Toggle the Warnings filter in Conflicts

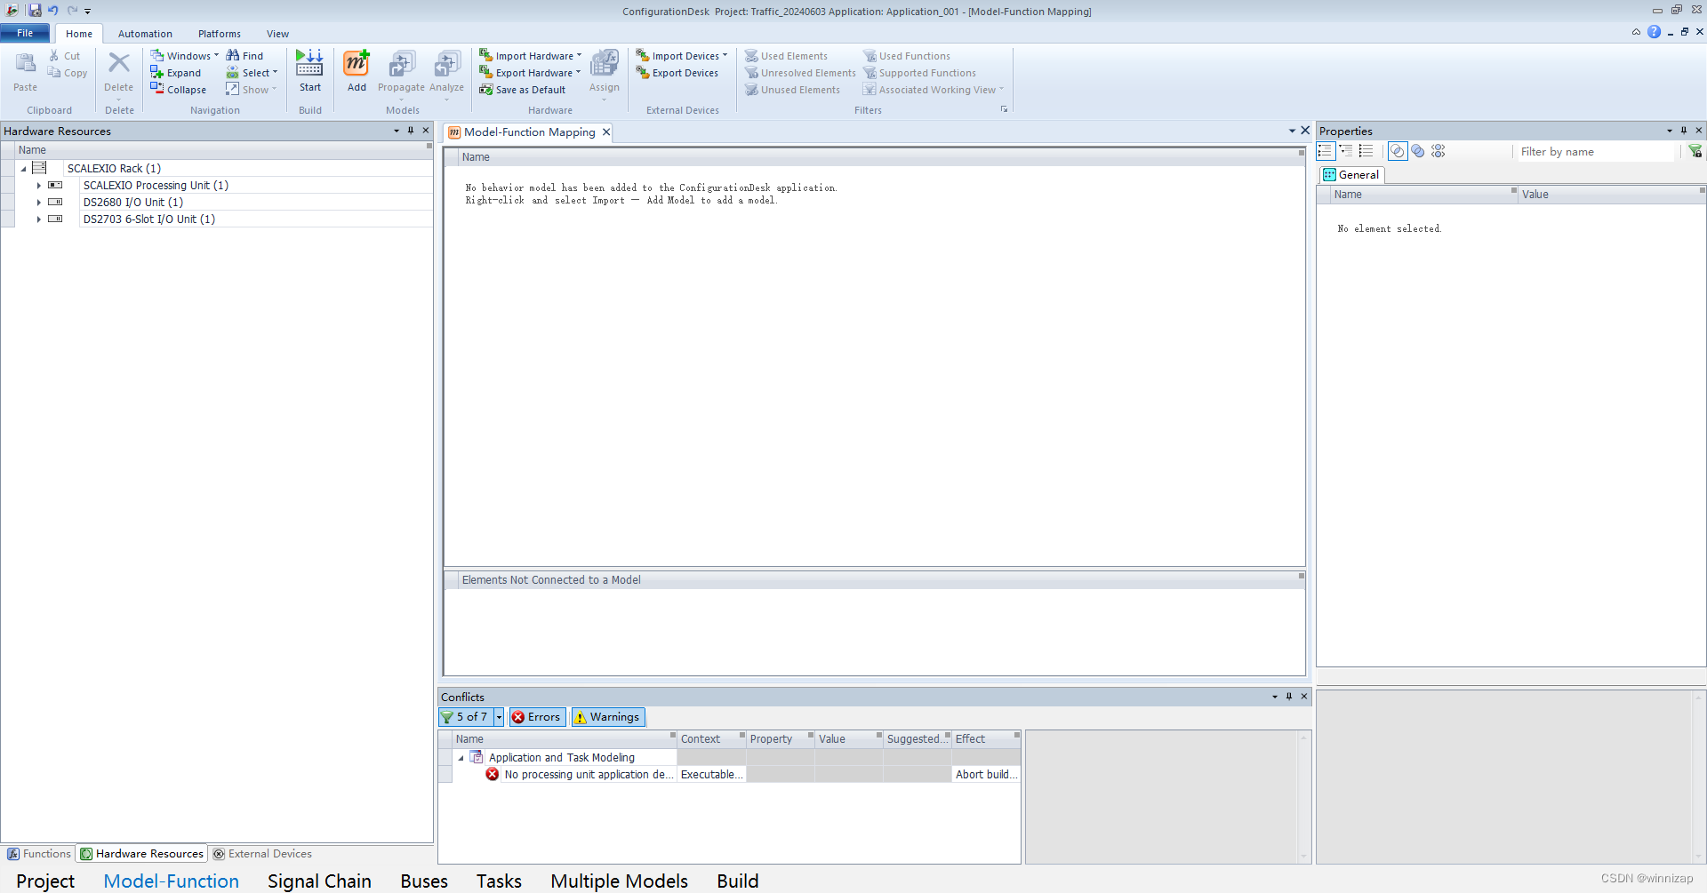[607, 716]
